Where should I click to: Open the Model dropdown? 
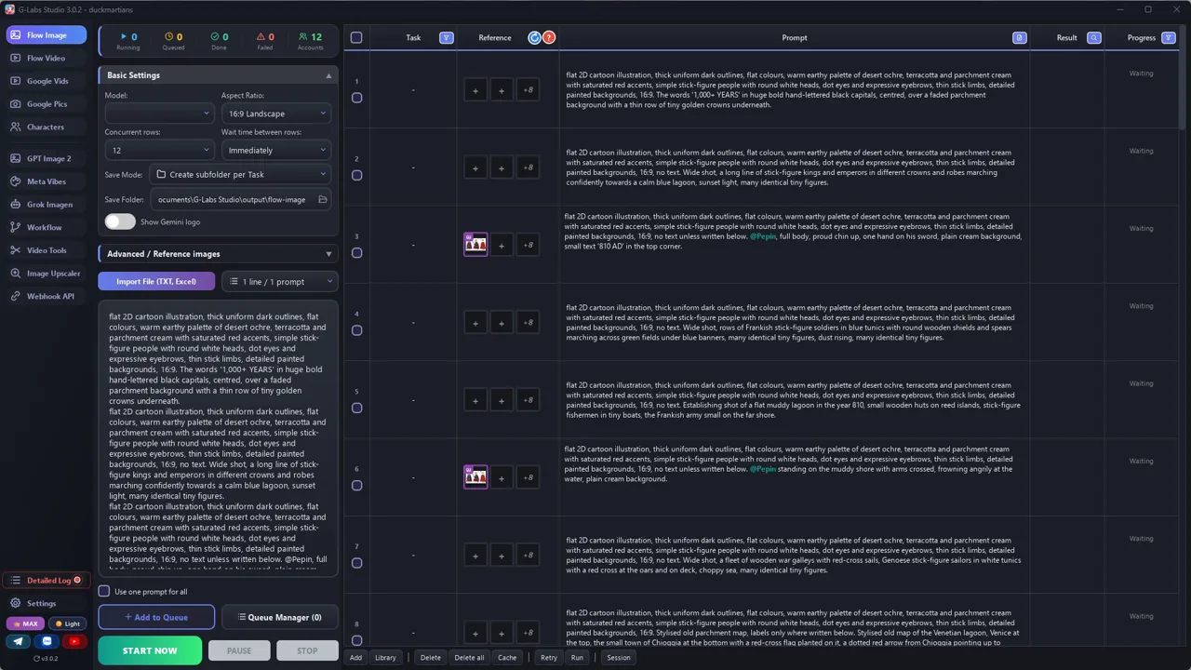click(159, 114)
